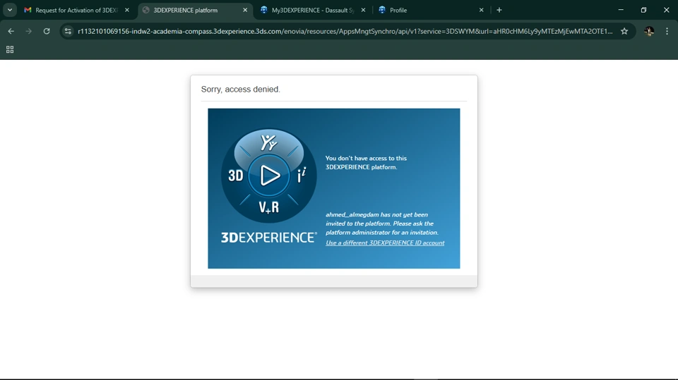Viewport: 678px width, 380px height.
Task: Close the My3DEXPERIENCE tab
Action: tap(363, 10)
